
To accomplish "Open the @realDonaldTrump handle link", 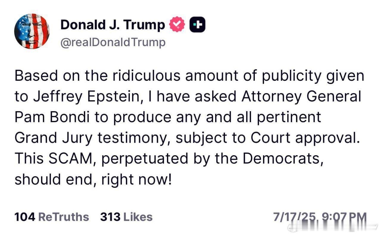I will click(113, 42).
